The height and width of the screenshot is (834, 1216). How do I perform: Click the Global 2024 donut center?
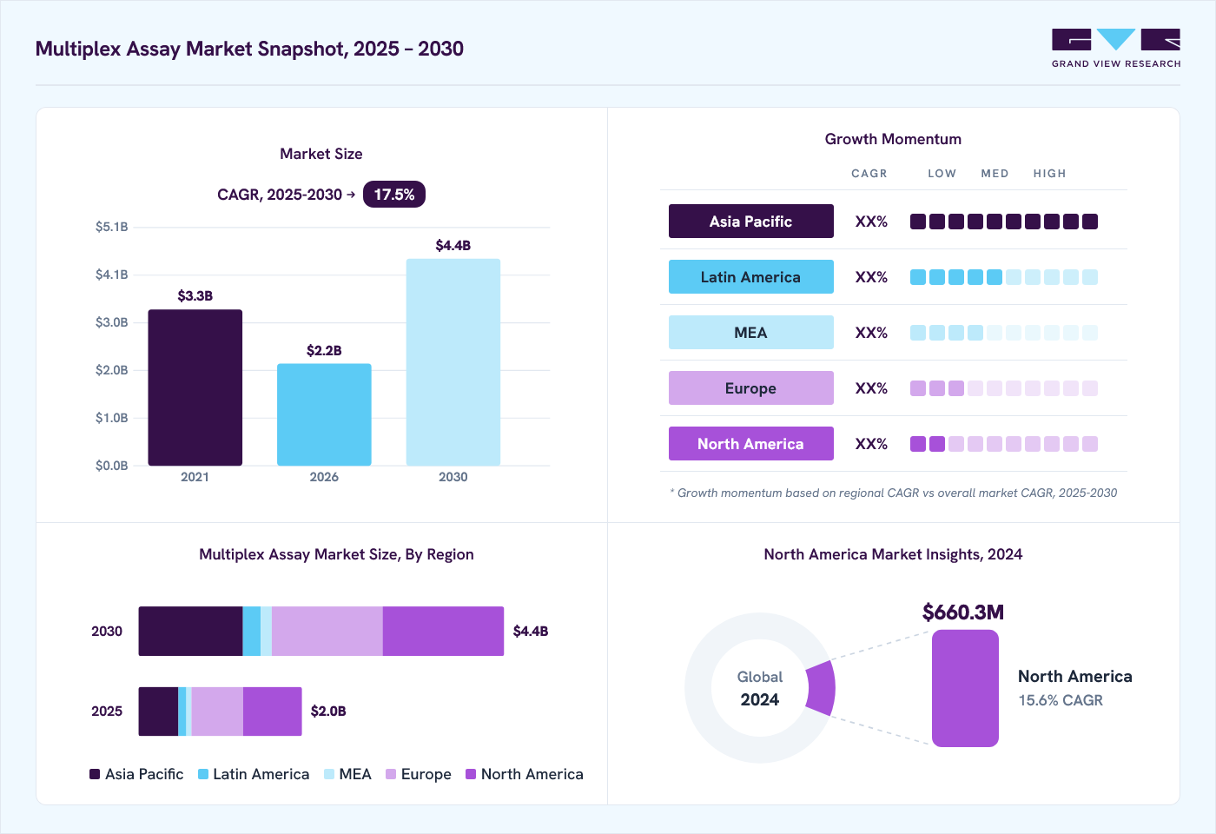pyautogui.click(x=760, y=688)
